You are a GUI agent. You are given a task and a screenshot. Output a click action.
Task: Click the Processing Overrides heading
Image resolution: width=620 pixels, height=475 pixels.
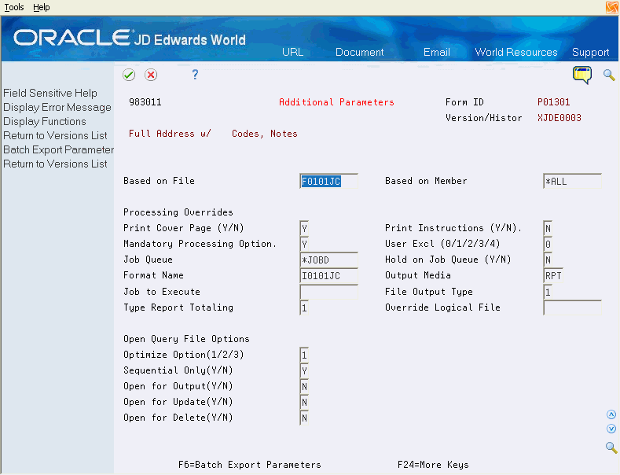pos(178,212)
